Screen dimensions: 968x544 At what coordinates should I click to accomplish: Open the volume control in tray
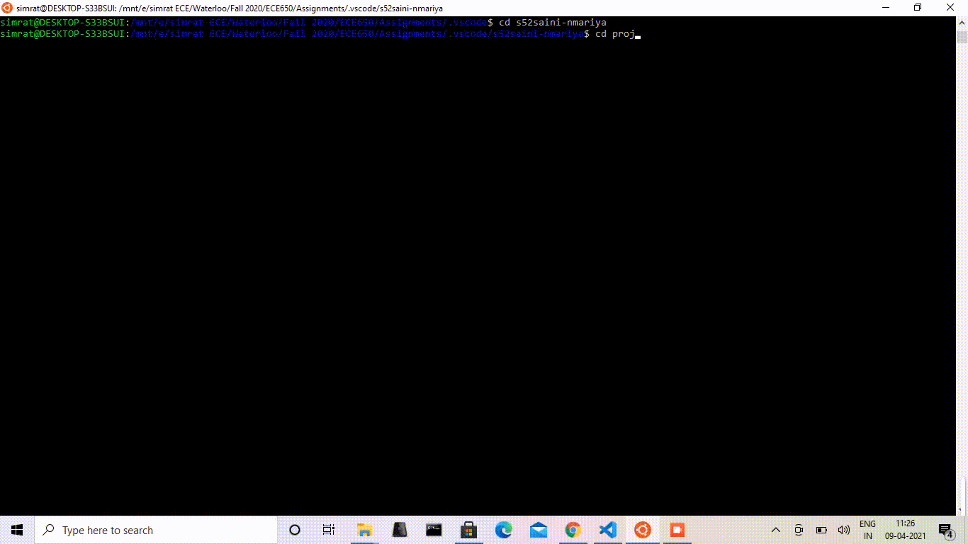pos(844,530)
